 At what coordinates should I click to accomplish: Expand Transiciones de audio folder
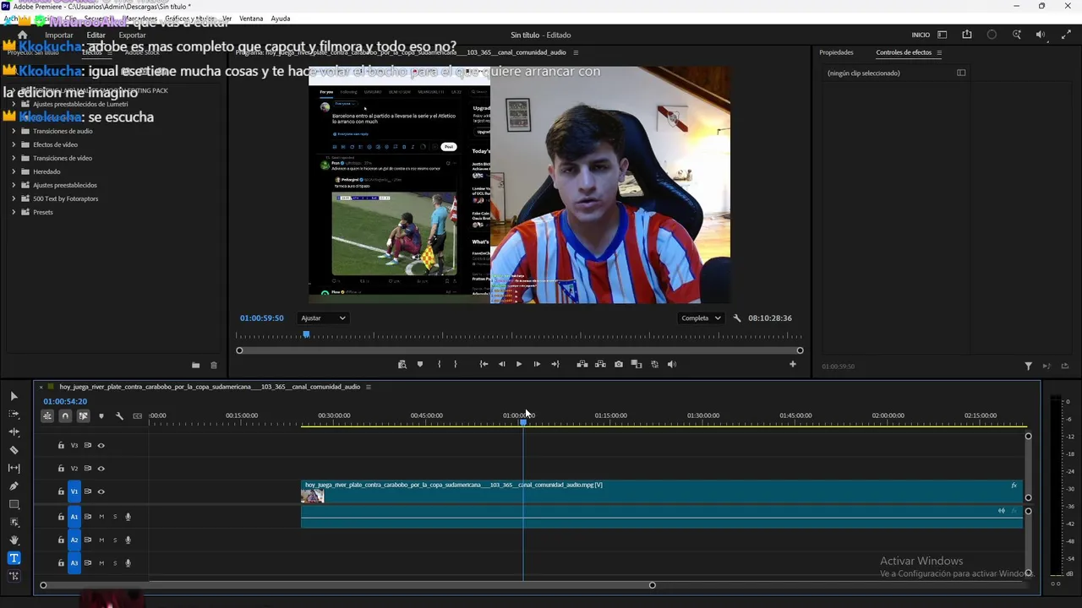(x=14, y=131)
